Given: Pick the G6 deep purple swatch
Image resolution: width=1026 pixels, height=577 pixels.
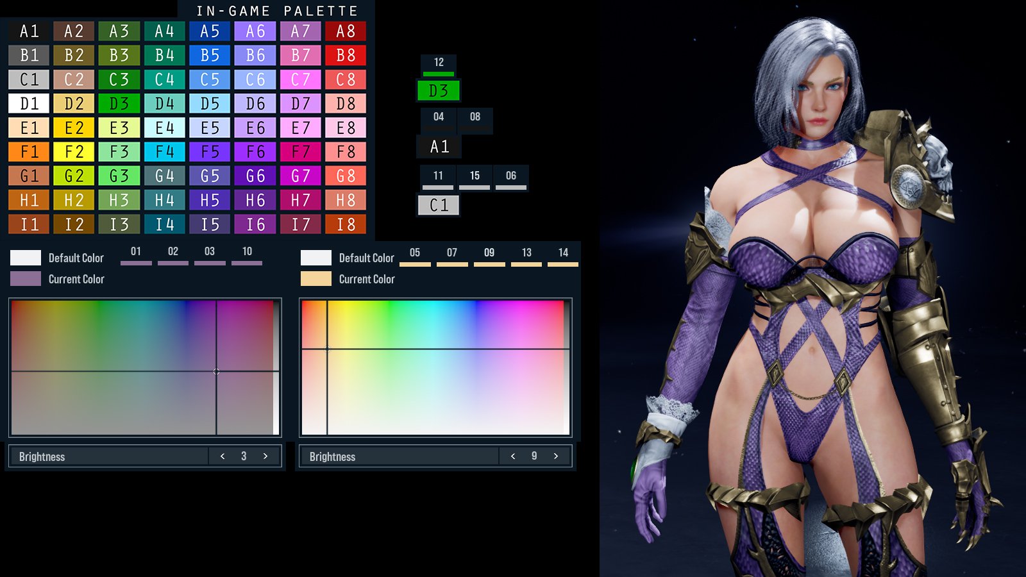Looking at the screenshot, I should (255, 176).
